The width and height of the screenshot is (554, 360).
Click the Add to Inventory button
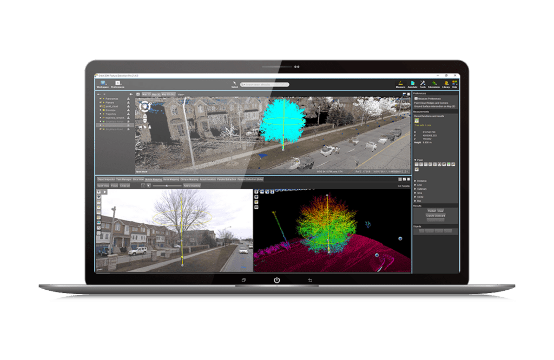point(192,185)
